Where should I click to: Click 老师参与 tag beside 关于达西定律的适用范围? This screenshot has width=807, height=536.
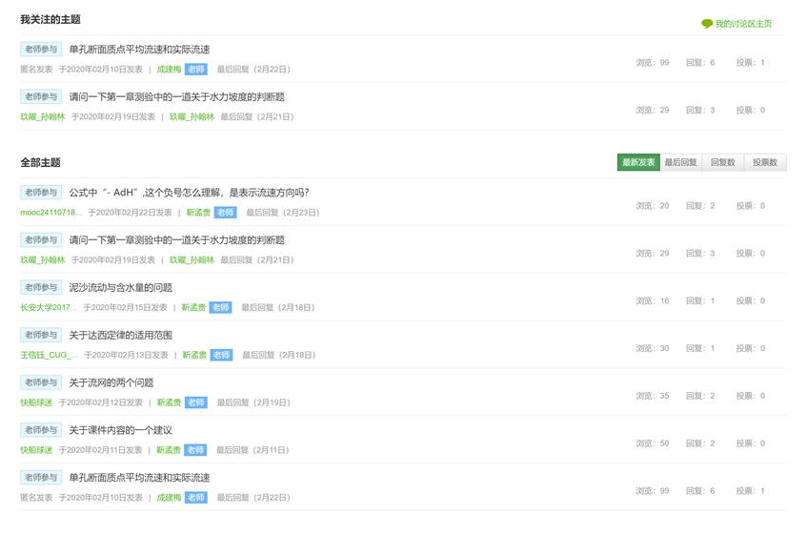(41, 336)
